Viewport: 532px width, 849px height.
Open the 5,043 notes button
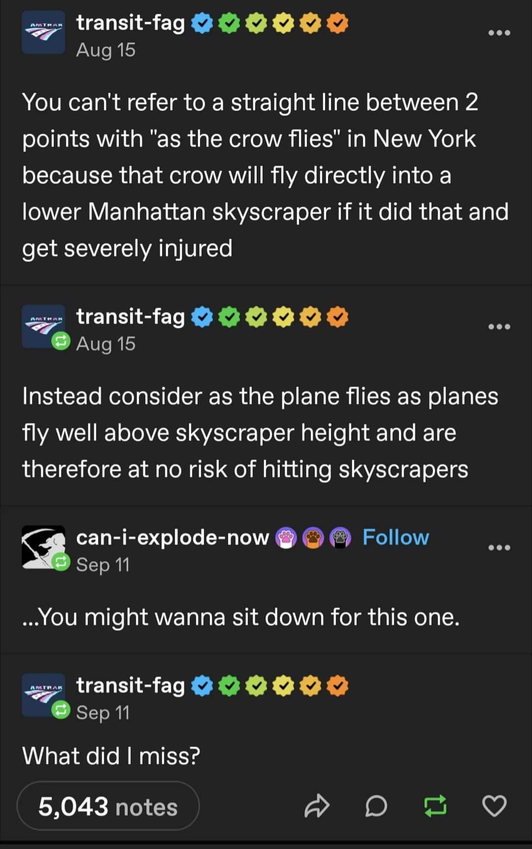click(x=108, y=807)
